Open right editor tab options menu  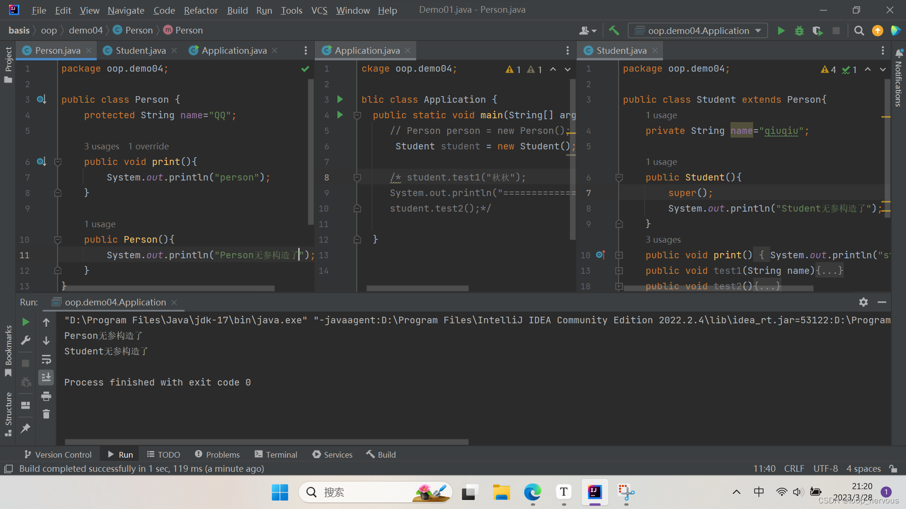(x=882, y=50)
